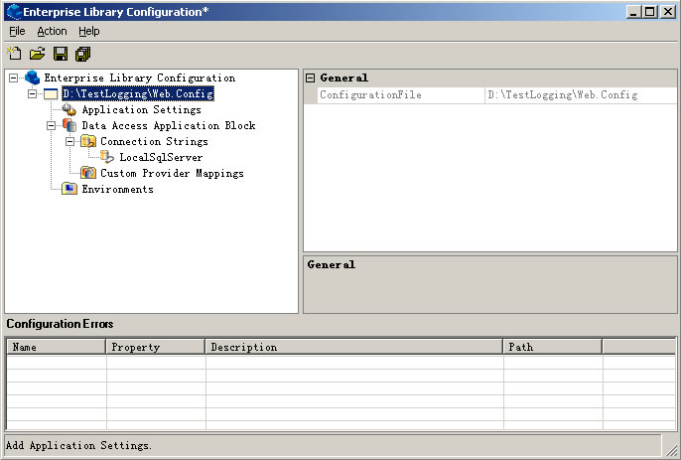Click the Open Application folder icon
This screenshot has height=460, width=681.
click(38, 54)
